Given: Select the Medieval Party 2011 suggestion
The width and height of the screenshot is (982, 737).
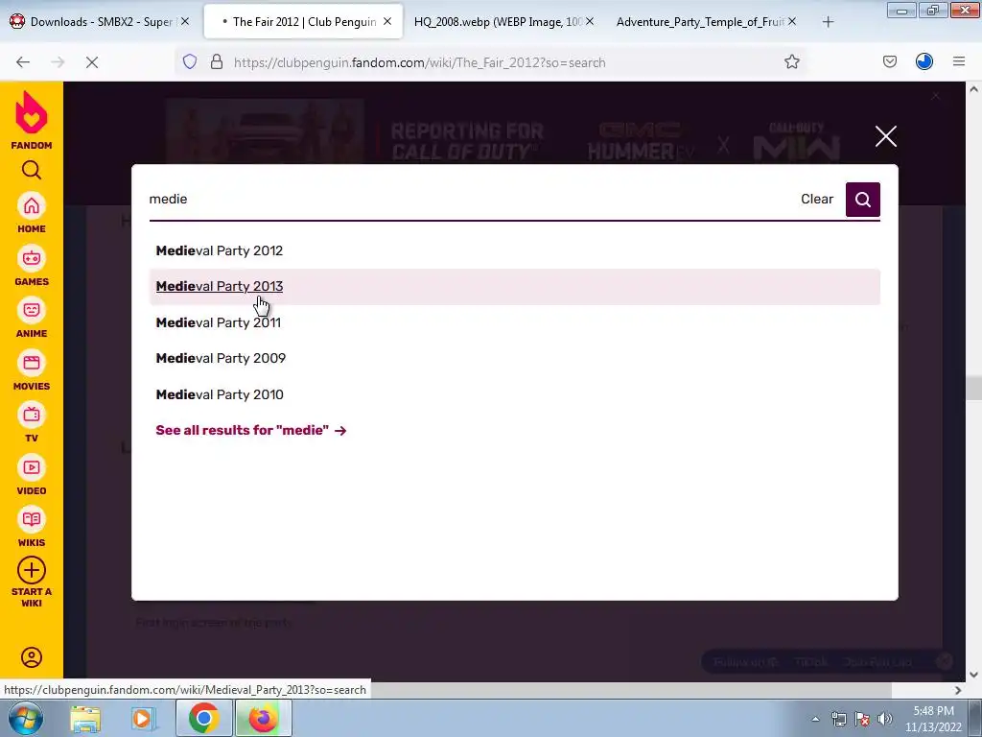Looking at the screenshot, I should [514, 322].
